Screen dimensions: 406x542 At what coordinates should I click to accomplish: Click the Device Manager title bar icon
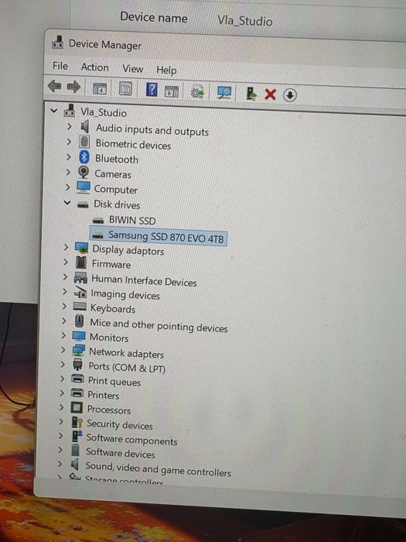pos(58,42)
